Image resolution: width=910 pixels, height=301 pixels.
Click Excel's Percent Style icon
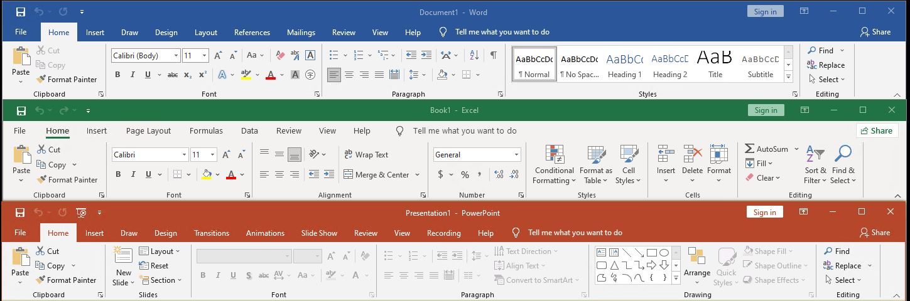pyautogui.click(x=465, y=174)
